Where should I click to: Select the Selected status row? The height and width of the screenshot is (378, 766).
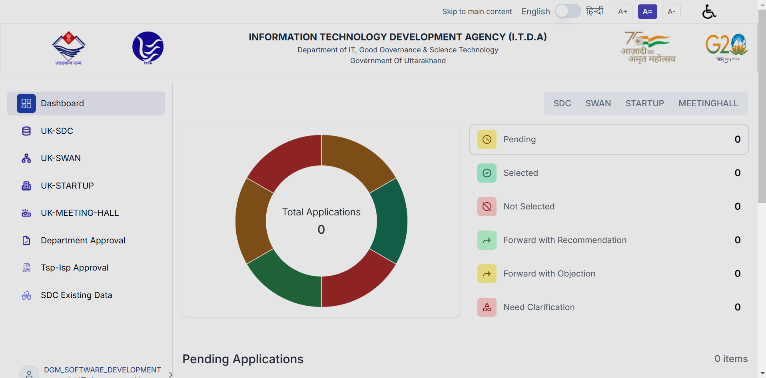tap(608, 173)
